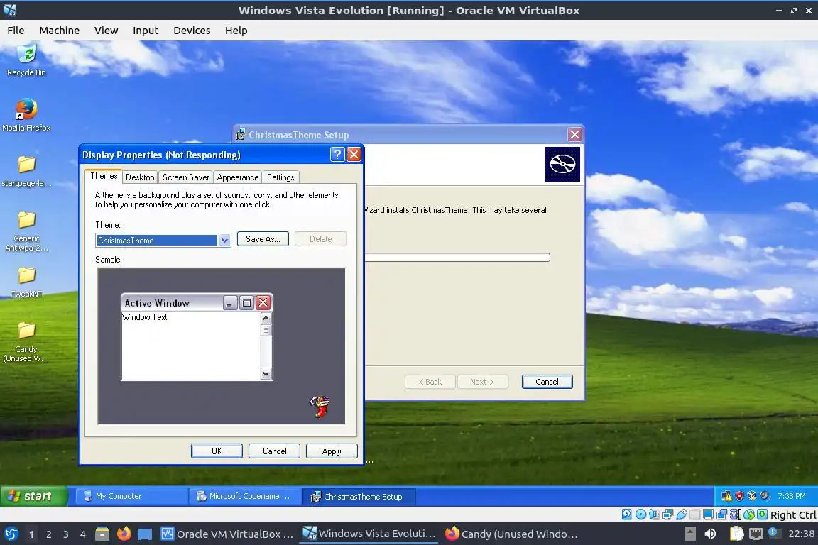Click the host volume speaker icon

710,534
